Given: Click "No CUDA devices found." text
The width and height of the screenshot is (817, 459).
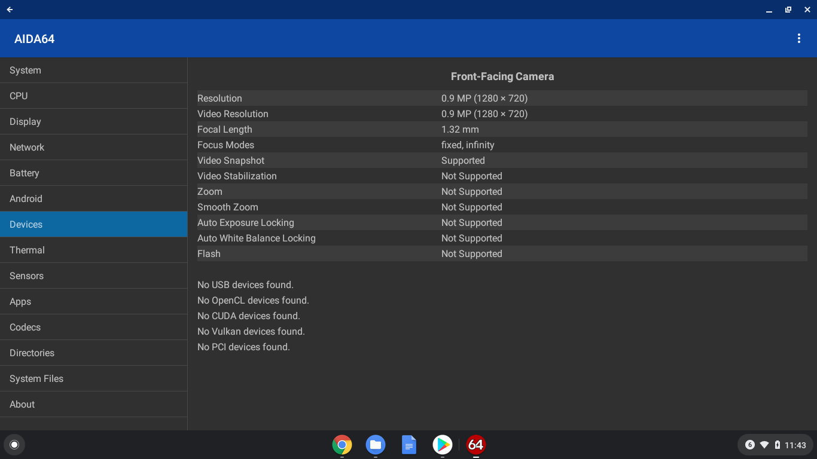Looking at the screenshot, I should pos(249,316).
